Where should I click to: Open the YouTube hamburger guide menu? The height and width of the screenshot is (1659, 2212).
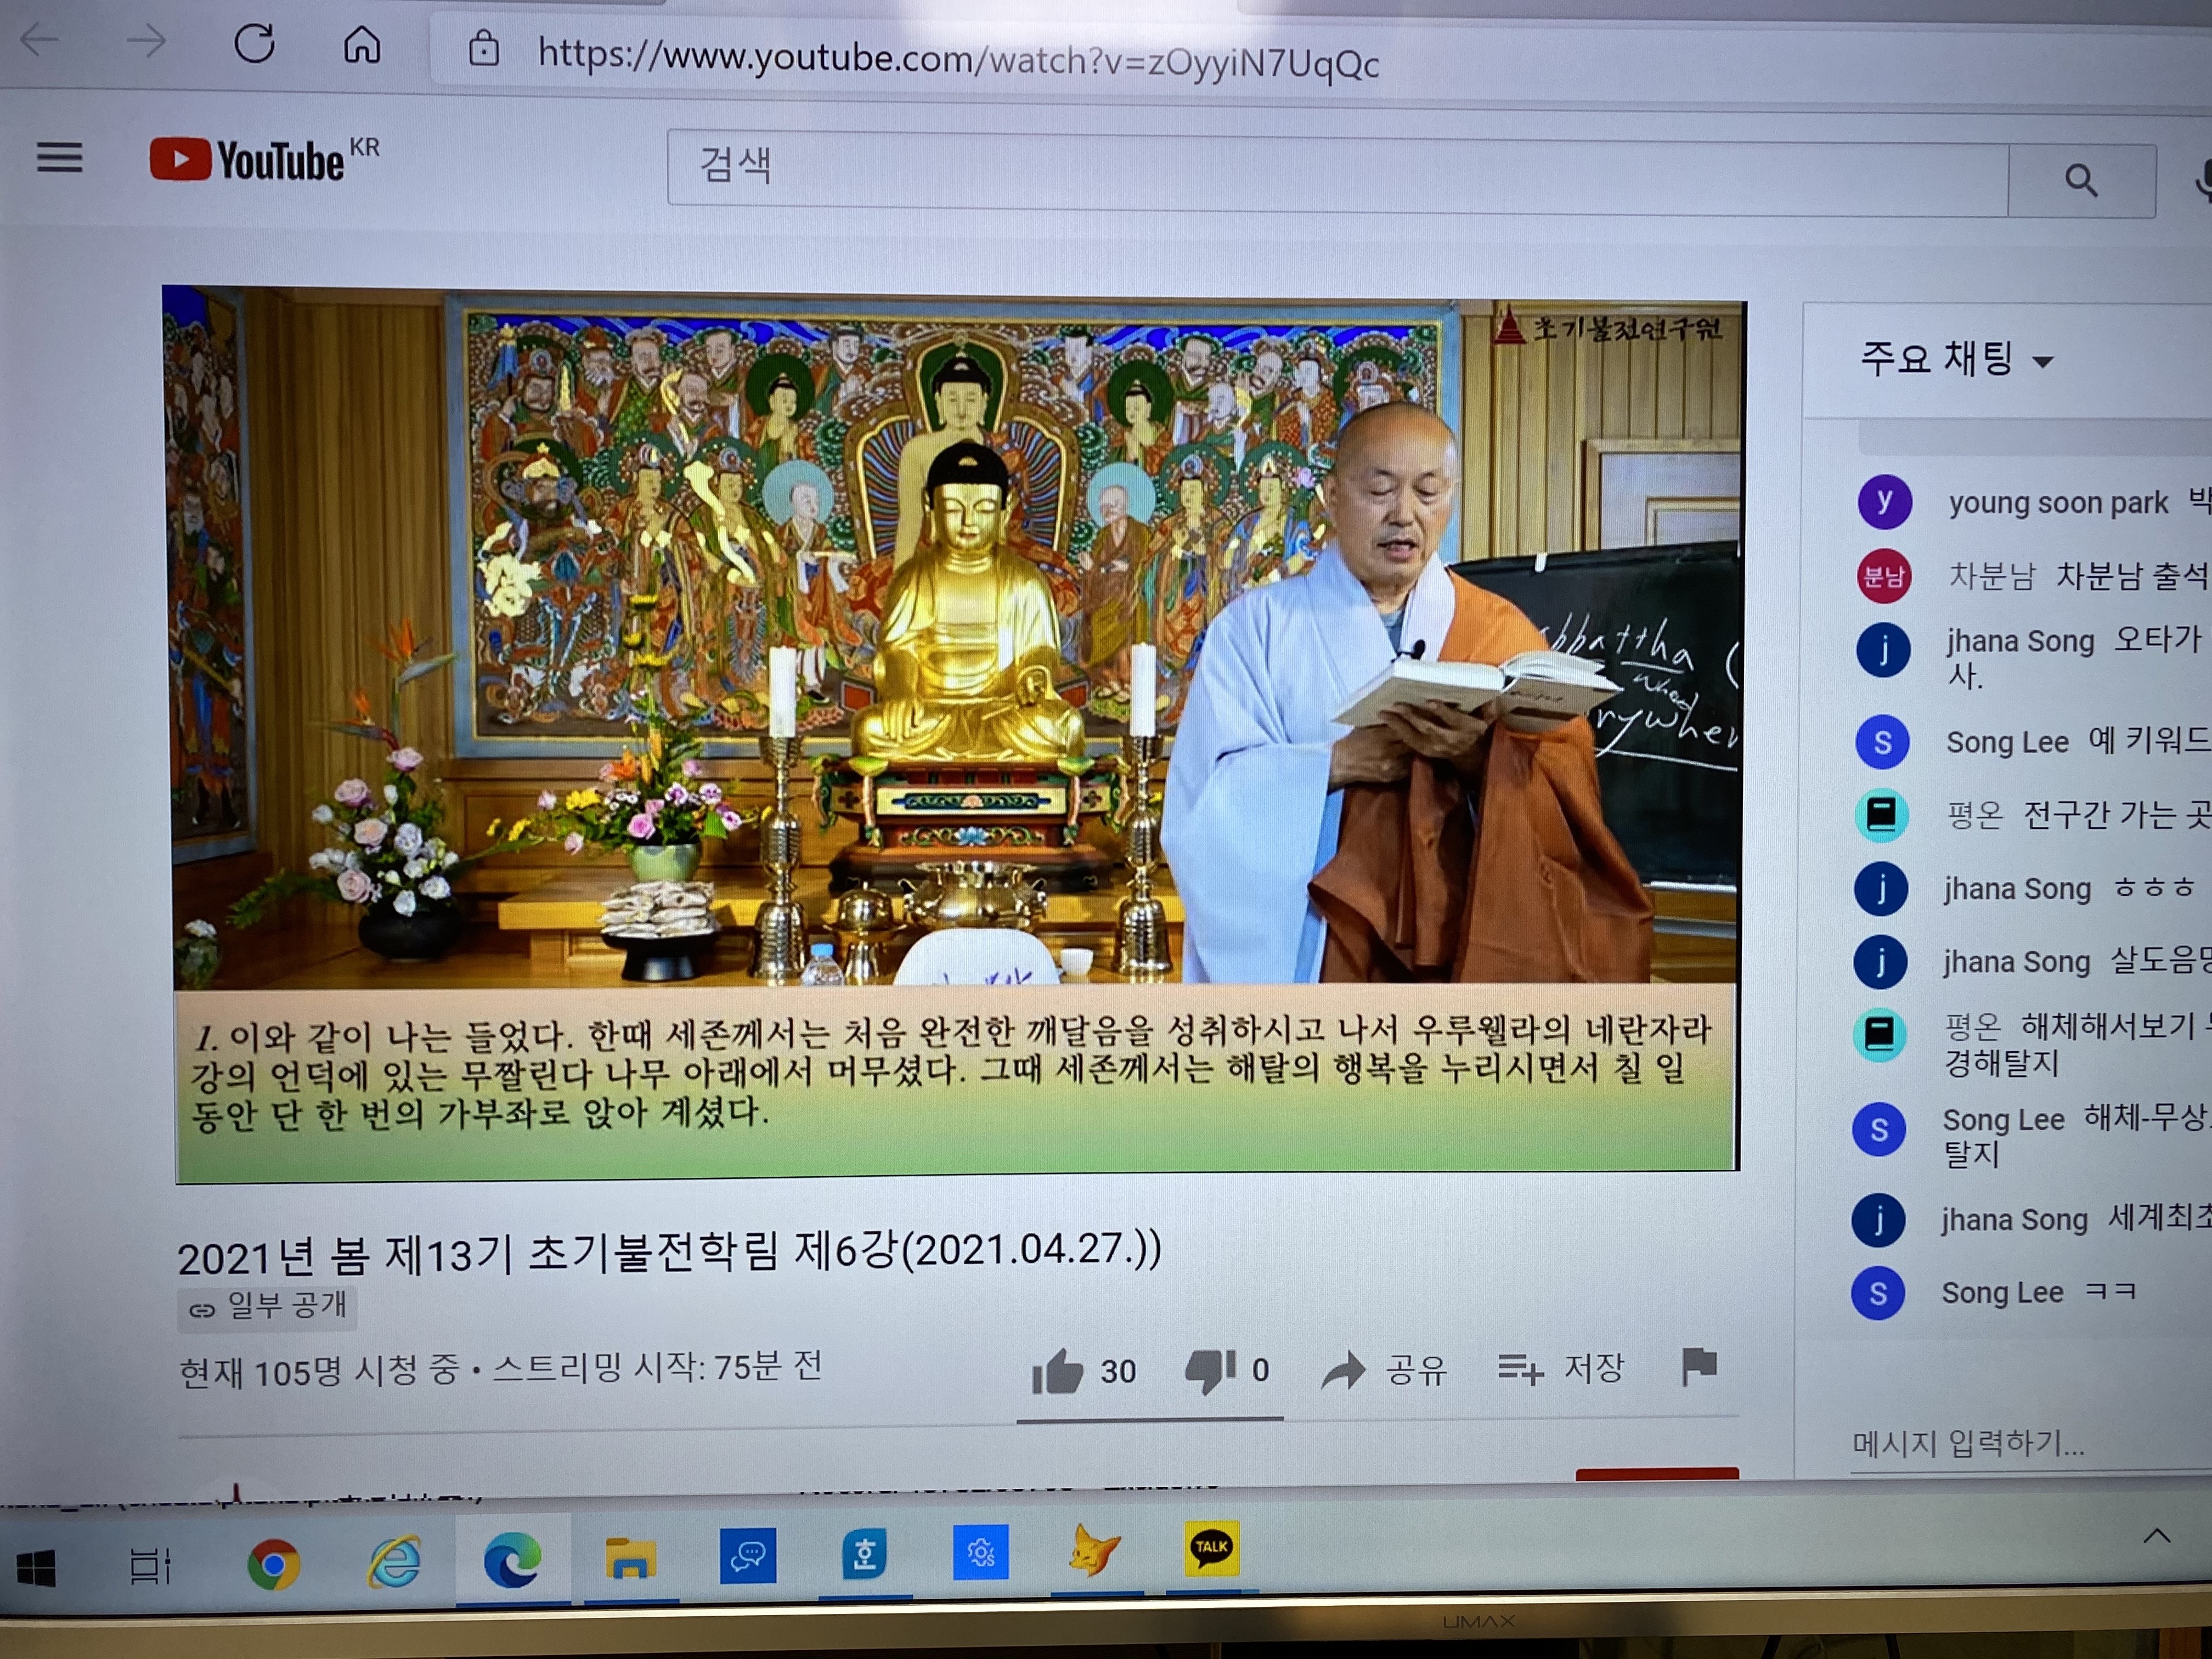[x=60, y=157]
